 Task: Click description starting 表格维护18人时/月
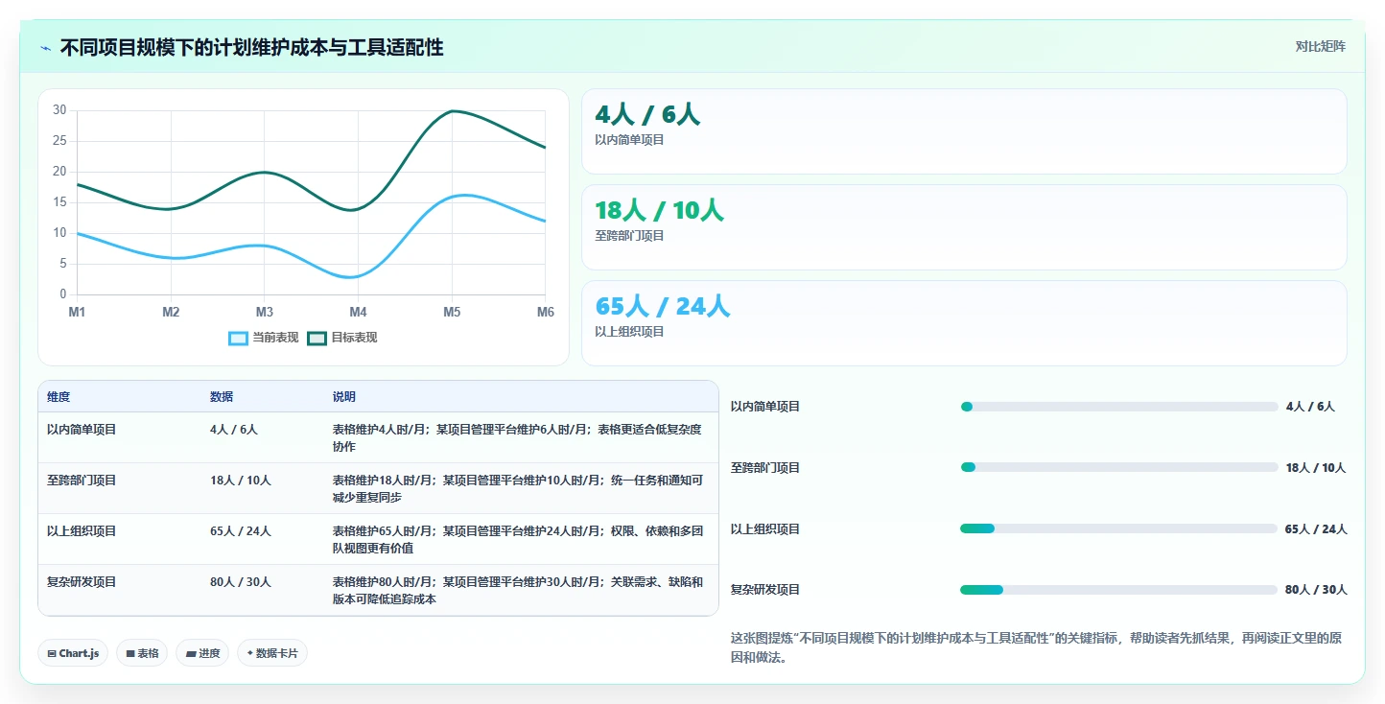(518, 489)
